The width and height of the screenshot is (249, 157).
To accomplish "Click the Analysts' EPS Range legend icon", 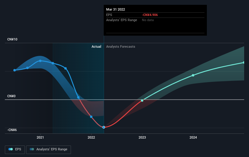I will tap(32, 149).
